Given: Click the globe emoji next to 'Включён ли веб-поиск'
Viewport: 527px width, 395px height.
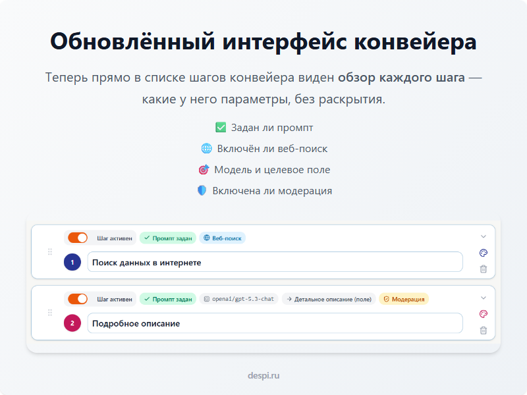Looking at the screenshot, I should (207, 149).
